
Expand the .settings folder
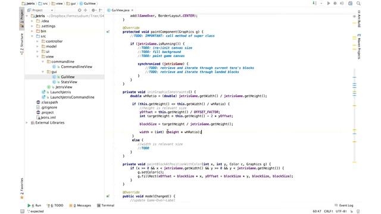pos(32,26)
